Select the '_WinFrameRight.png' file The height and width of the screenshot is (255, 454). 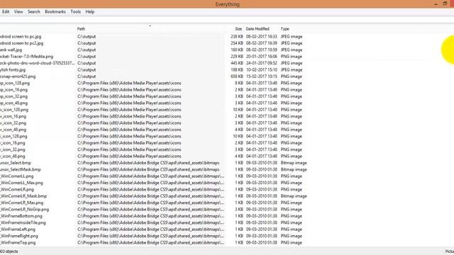19,236
